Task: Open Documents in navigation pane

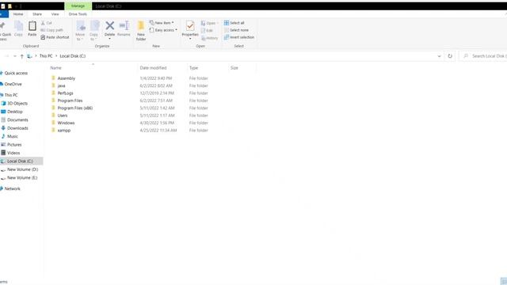Action: pyautogui.click(x=17, y=120)
